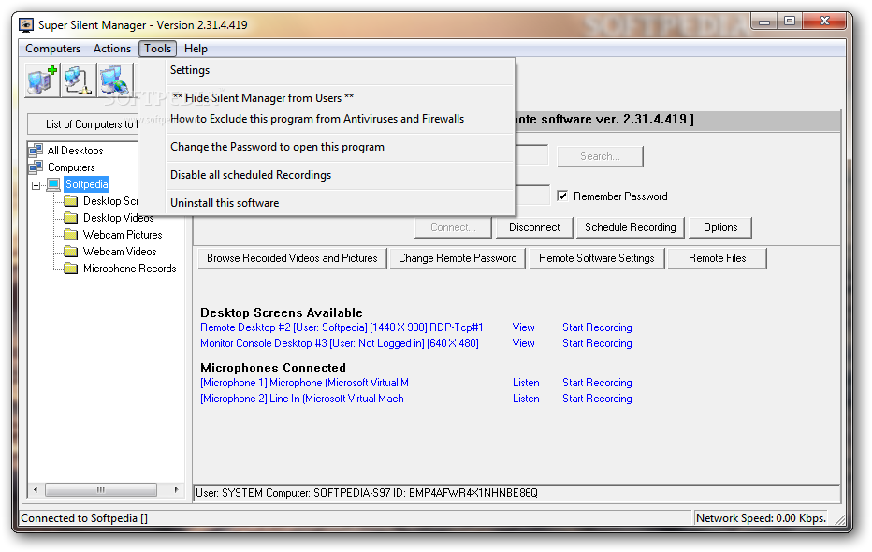Click the tree scrollbar left arrow
The height and width of the screenshot is (552, 872).
tap(36, 489)
